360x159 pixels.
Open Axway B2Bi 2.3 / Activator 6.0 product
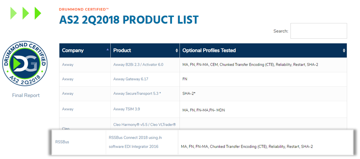pyautogui.click(x=138, y=65)
